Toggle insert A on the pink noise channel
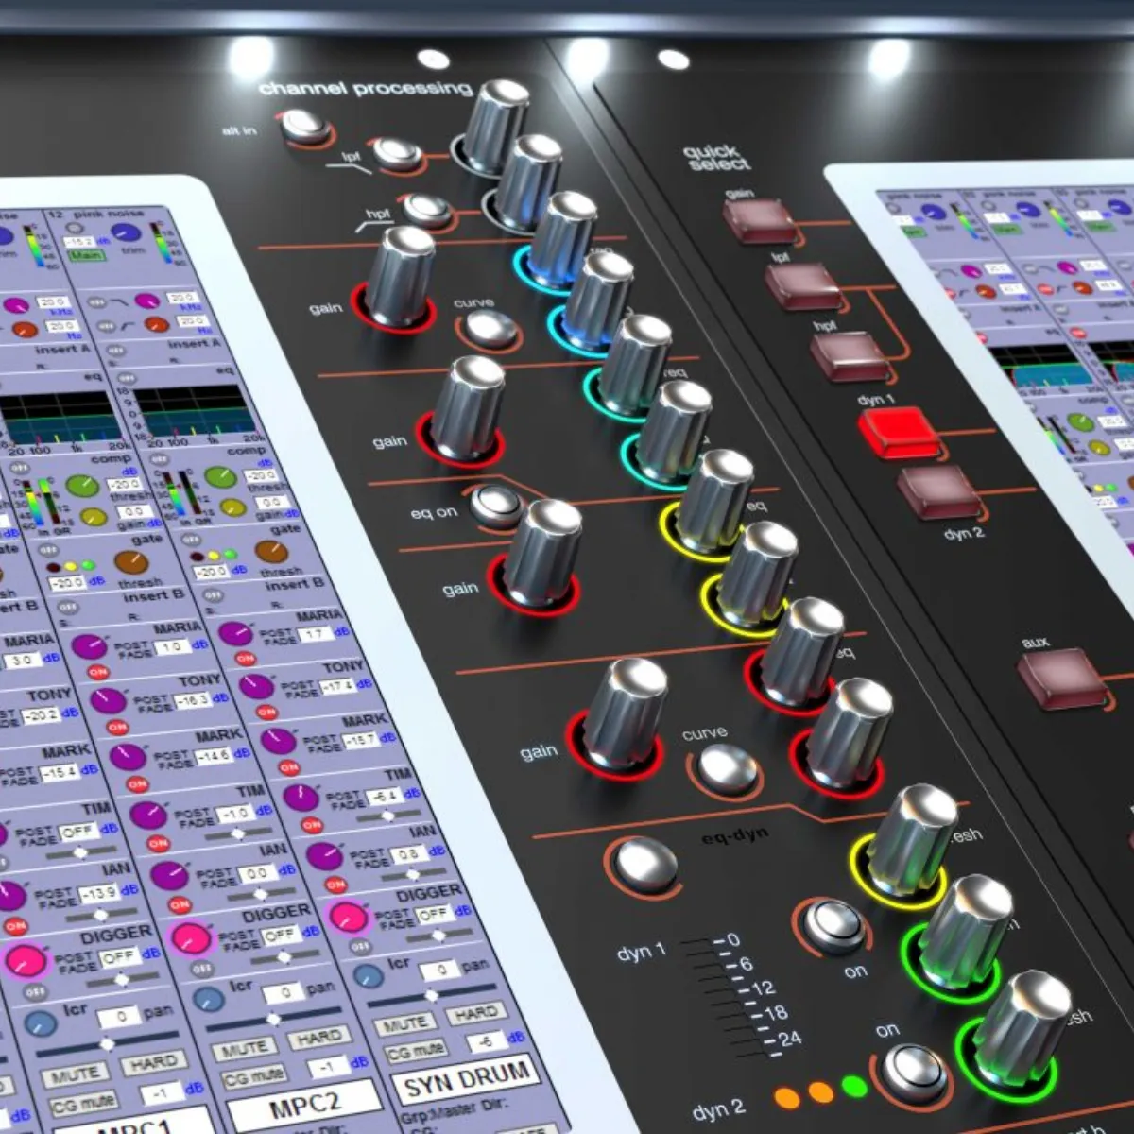This screenshot has height=1134, width=1134. (115, 351)
